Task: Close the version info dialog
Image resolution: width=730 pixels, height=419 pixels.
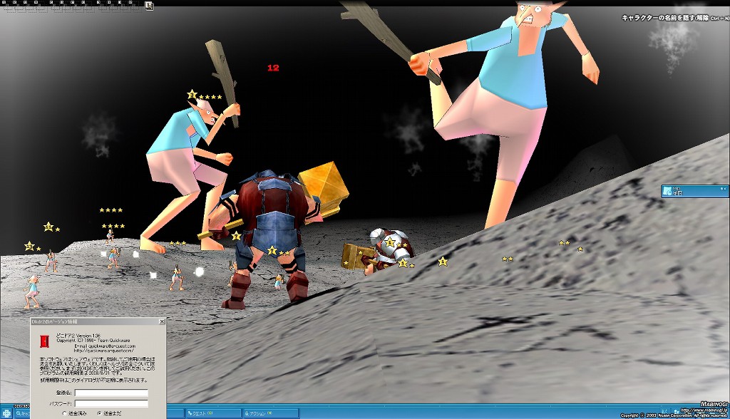Action: point(160,322)
